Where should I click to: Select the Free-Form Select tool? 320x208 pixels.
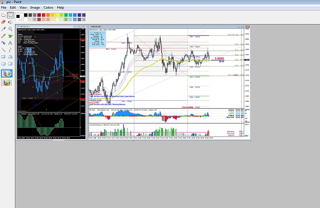click(3, 15)
